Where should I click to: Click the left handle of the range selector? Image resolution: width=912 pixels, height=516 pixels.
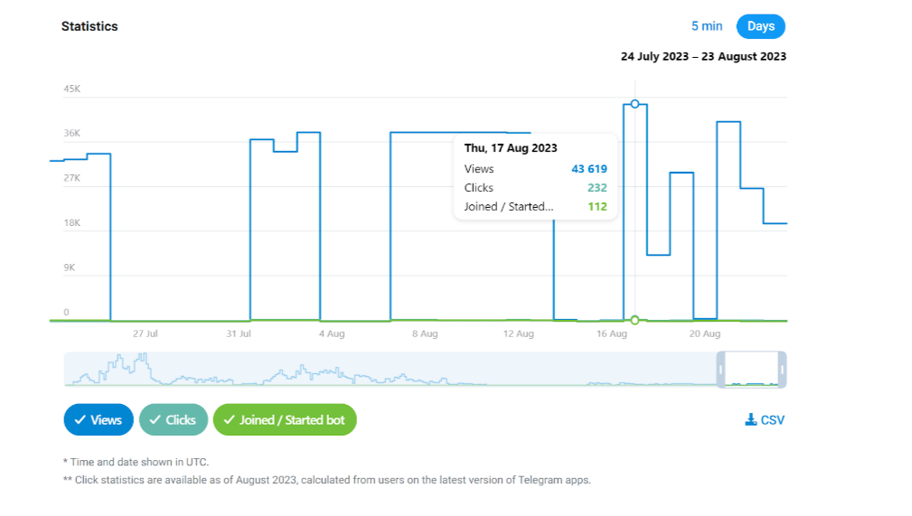coord(721,370)
